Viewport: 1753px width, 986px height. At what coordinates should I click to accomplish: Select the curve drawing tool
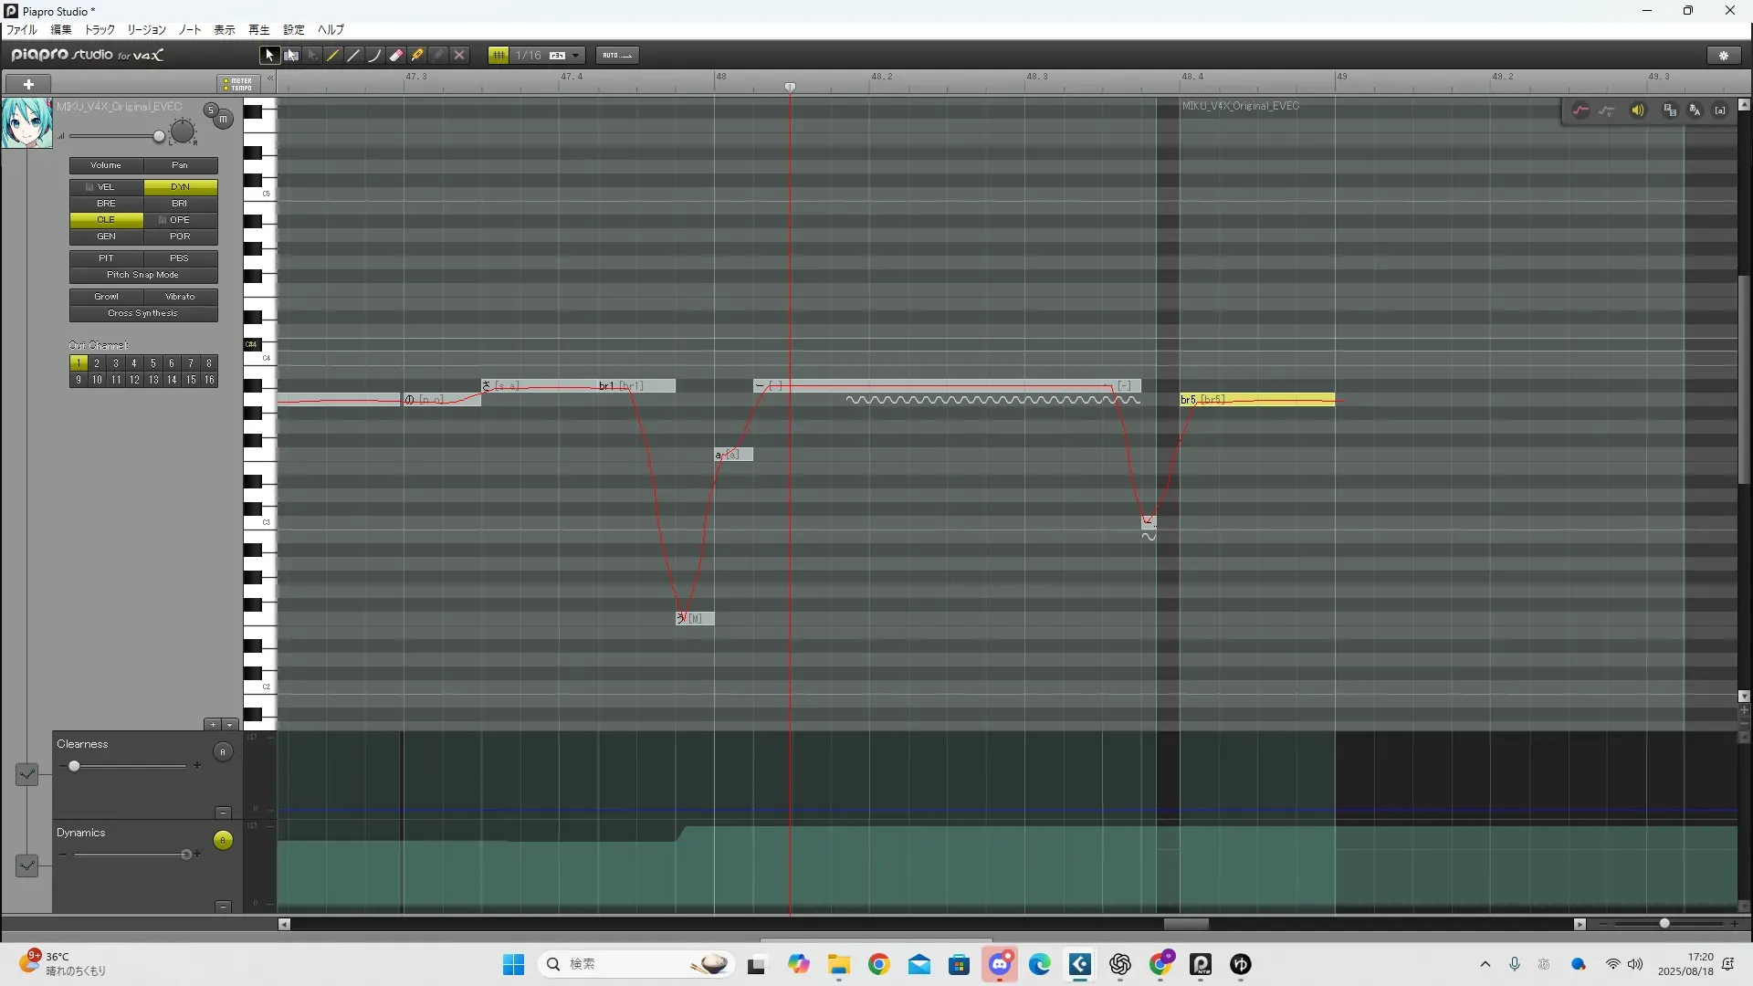pos(375,56)
